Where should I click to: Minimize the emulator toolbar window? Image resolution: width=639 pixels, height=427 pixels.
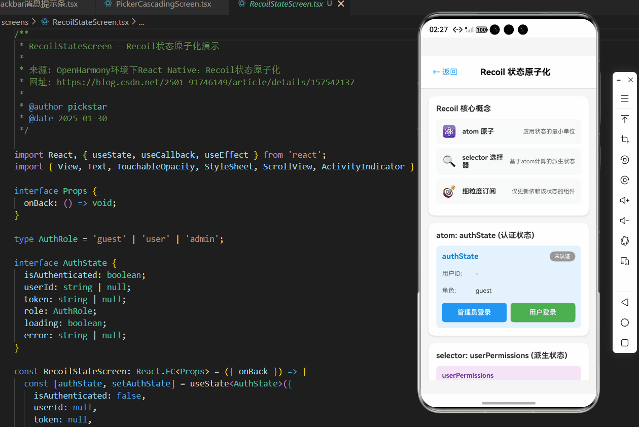tap(619, 80)
